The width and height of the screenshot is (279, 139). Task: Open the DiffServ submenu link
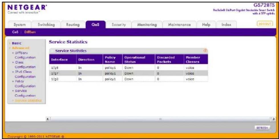pos(30,32)
